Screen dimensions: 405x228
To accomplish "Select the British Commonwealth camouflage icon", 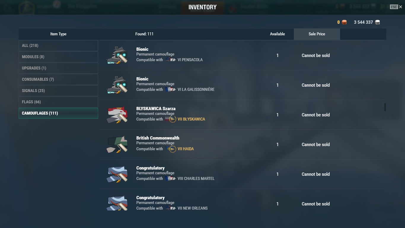I will [x=117, y=144].
